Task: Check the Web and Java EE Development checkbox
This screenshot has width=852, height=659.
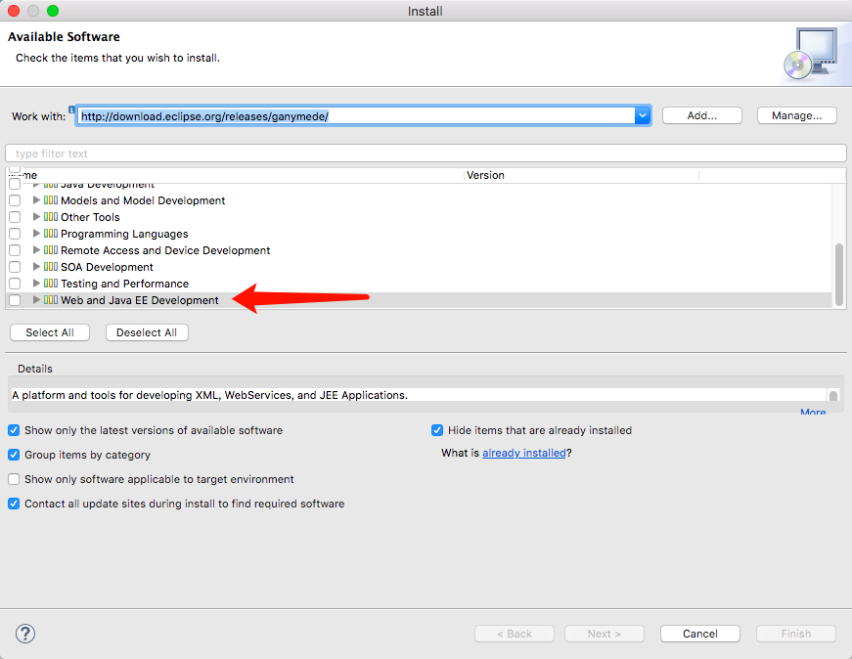Action: (15, 300)
